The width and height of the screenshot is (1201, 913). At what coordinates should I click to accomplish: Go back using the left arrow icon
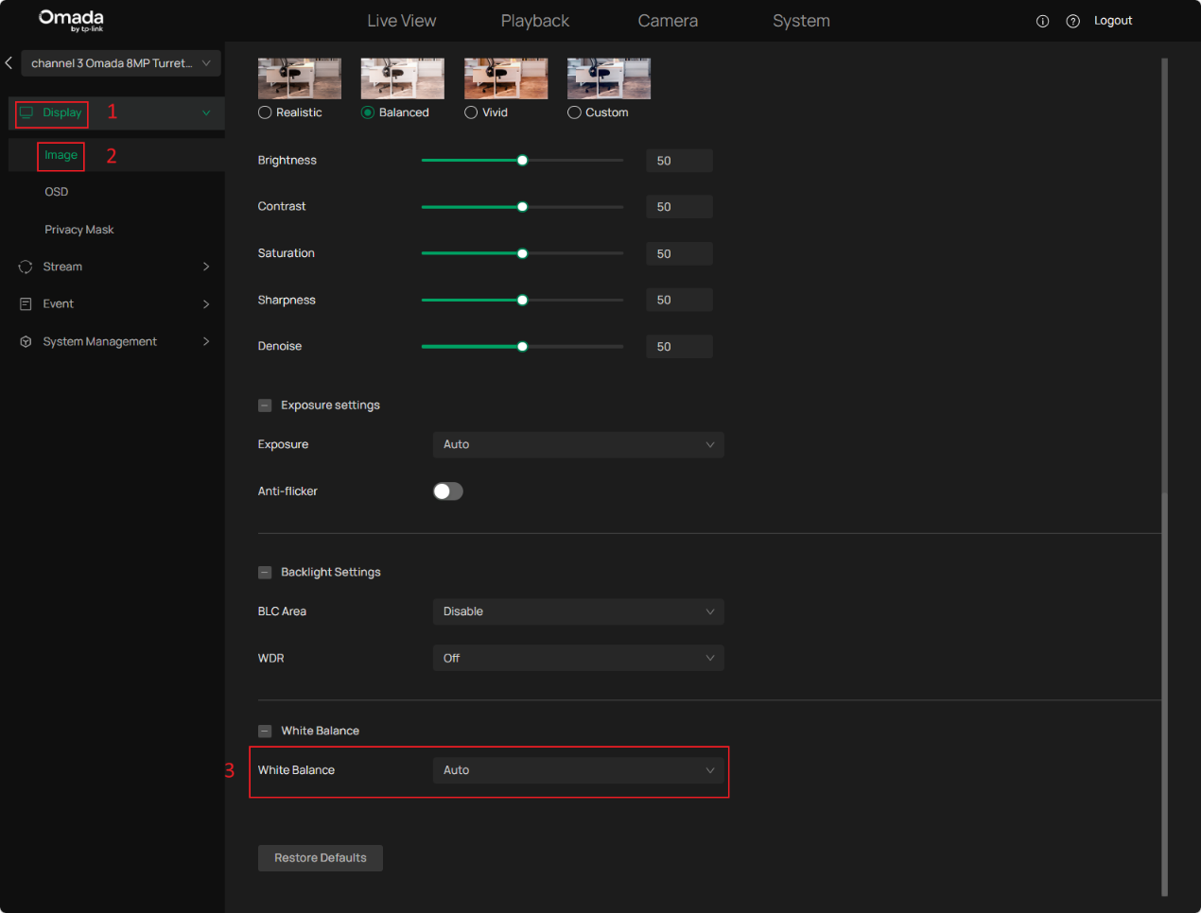9,63
